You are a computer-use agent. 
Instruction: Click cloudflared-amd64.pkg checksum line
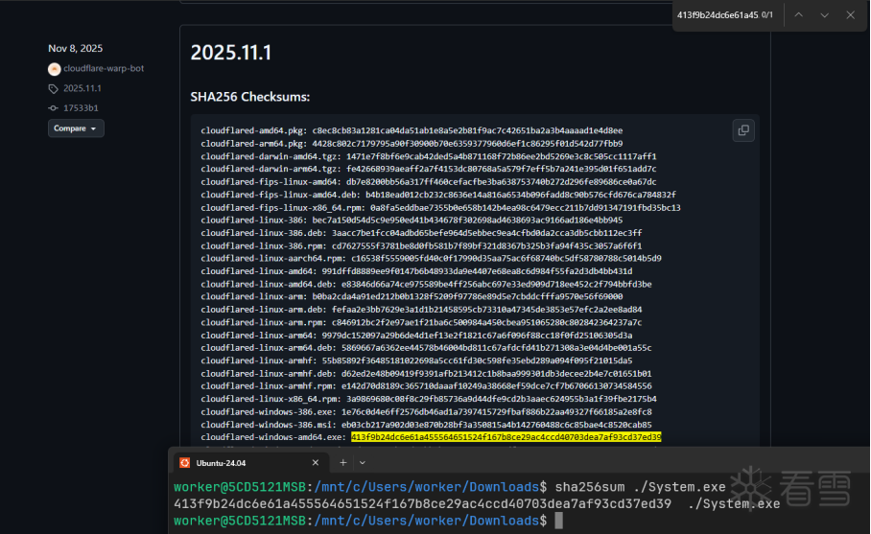[412, 131]
